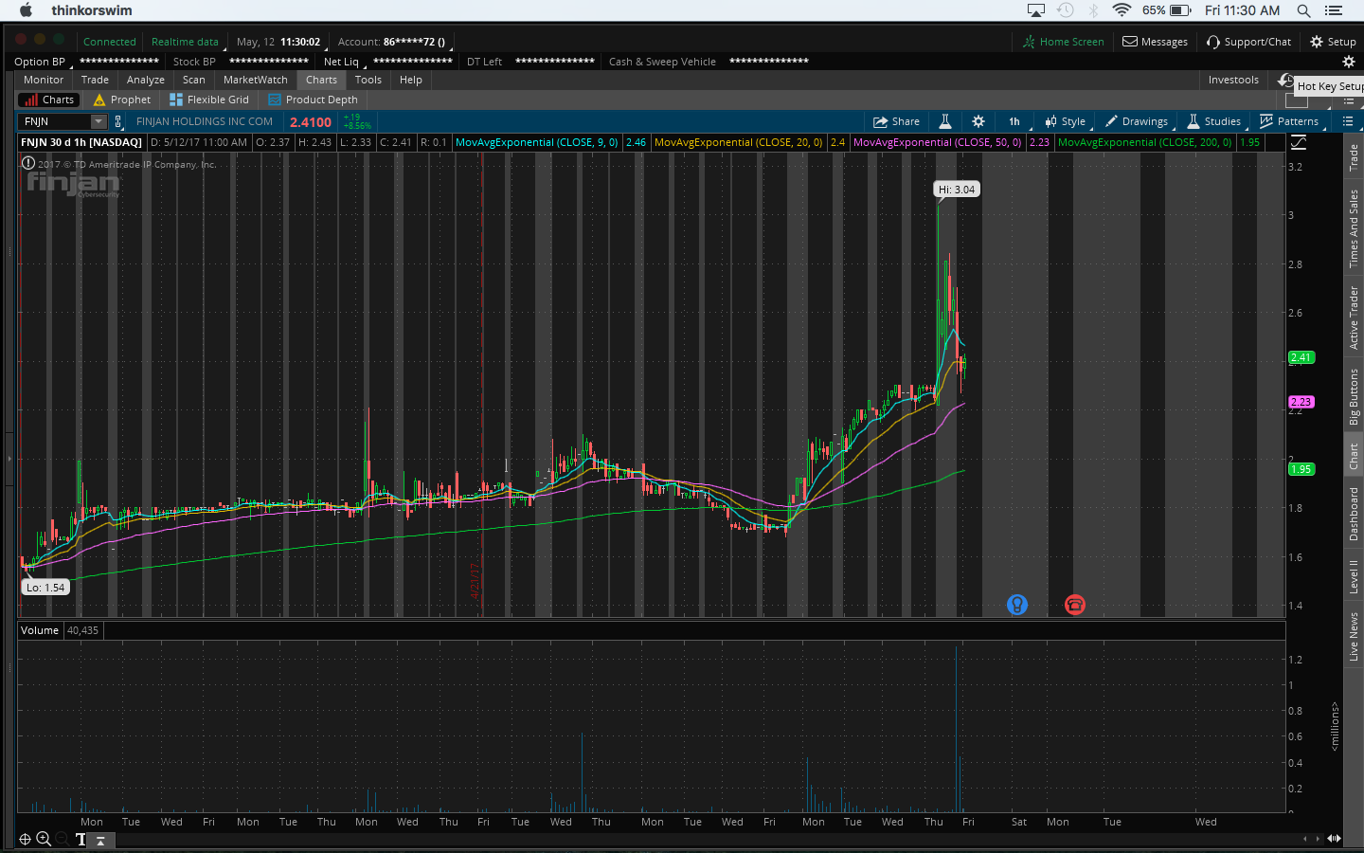This screenshot has height=853, width=1364.
Task: Open the chart list menu icon after Patterns
Action: tap(1348, 121)
